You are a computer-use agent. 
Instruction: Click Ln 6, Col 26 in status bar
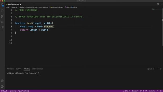click(x=127, y=91)
